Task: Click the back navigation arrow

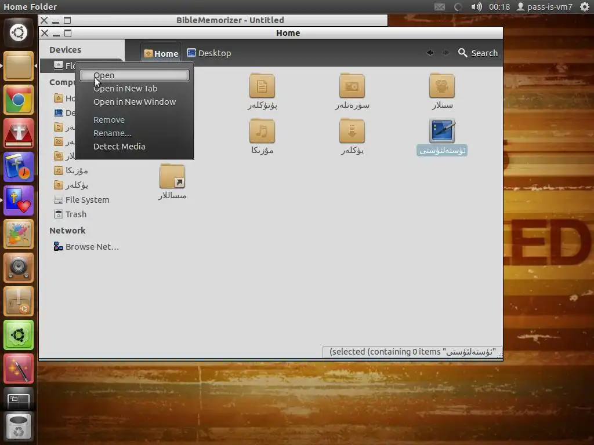Action: click(430, 53)
